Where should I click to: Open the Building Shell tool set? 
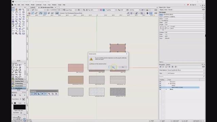pos(19,81)
